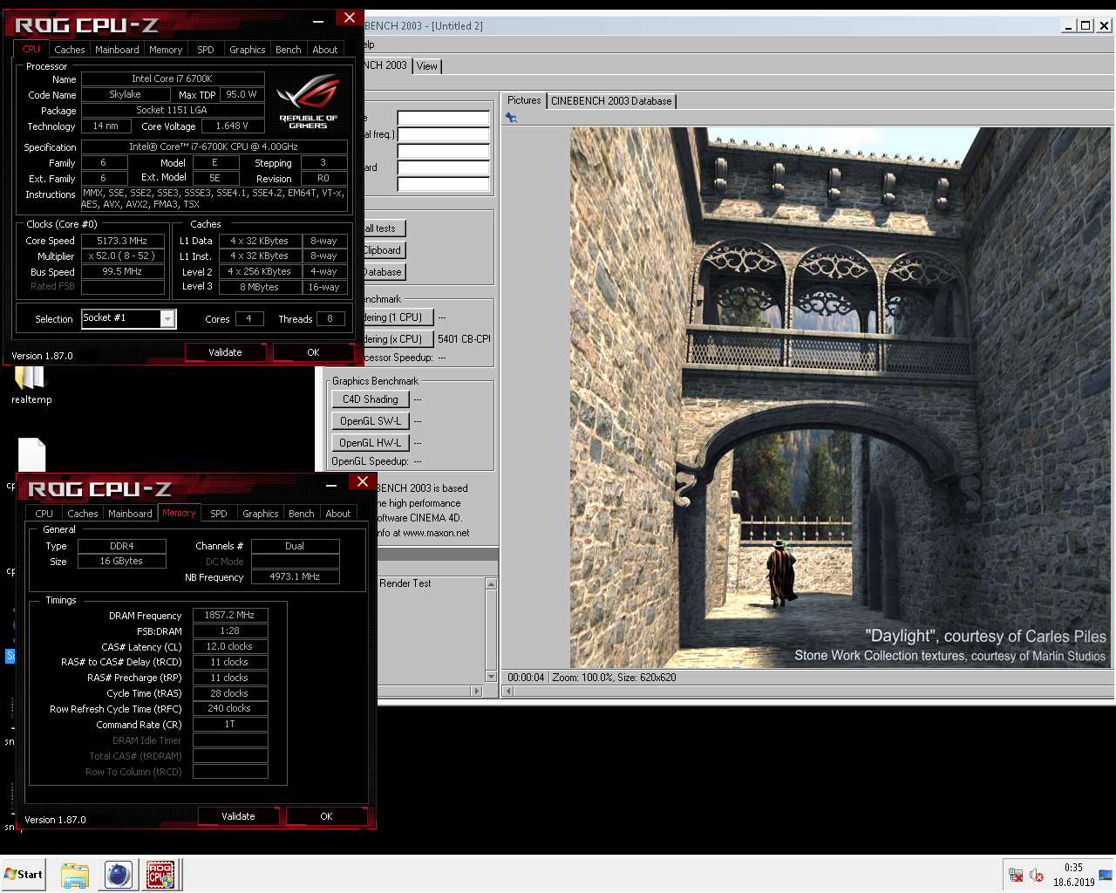Click the left arrow of the picture's horizontal scrollbar
The height and width of the screenshot is (893, 1116).
509,692
